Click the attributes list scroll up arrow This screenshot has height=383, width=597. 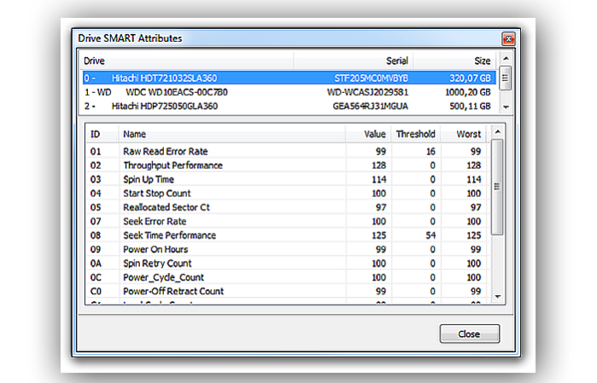(x=498, y=132)
